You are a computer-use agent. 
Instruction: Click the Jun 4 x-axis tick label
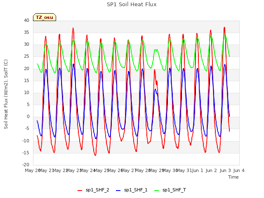pos(239,170)
